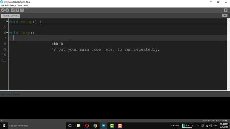This screenshot has width=230, height=129.
Task: Create a new sketch via New icon
Action: pyautogui.click(x=13, y=10)
